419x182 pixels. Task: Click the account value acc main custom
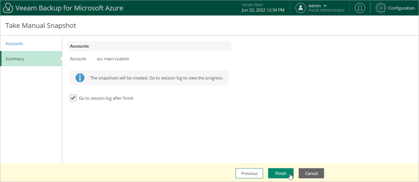pyautogui.click(x=113, y=59)
